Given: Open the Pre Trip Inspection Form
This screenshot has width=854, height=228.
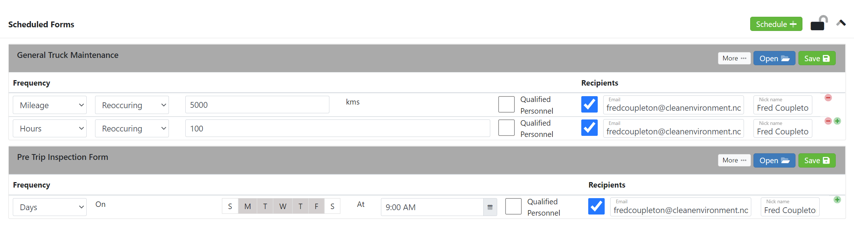Looking at the screenshot, I should click(774, 160).
